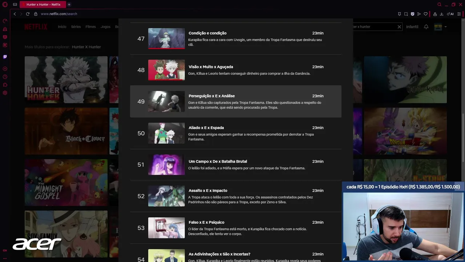Click the browser address bar URL
The image size is (465, 262).
tap(59, 14)
